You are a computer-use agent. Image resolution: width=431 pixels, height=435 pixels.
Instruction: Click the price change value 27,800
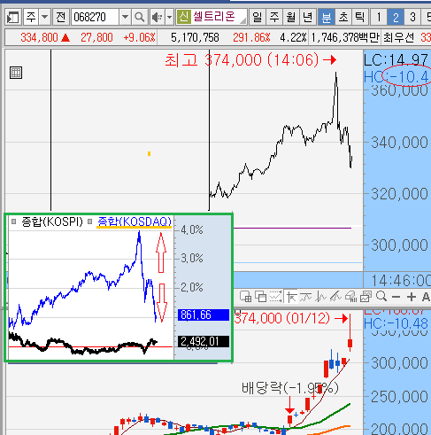click(x=96, y=37)
